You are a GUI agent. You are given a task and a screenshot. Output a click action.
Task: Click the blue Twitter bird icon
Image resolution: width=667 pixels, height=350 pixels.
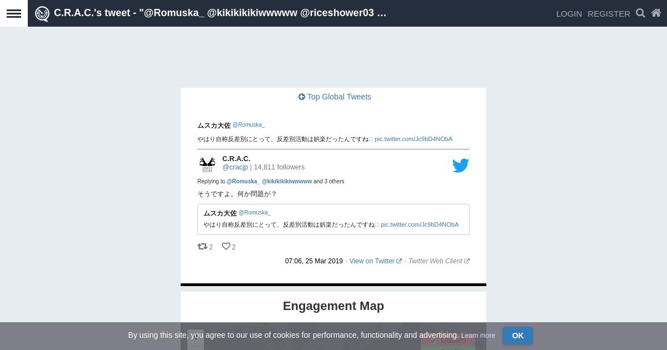coord(461,166)
